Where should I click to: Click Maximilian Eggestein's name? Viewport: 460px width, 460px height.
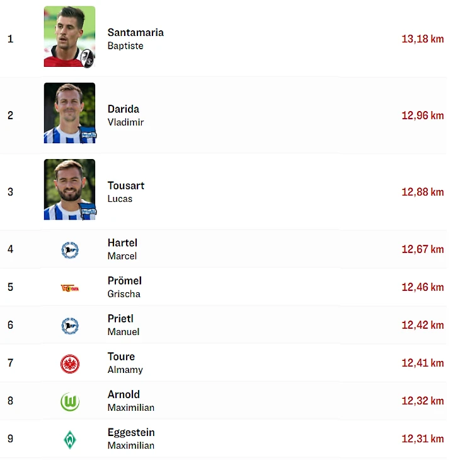tap(131, 432)
